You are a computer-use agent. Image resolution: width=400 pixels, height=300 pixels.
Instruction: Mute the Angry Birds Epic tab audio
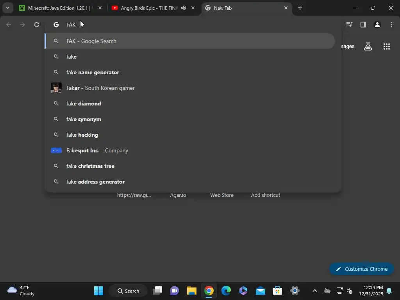pos(184,8)
